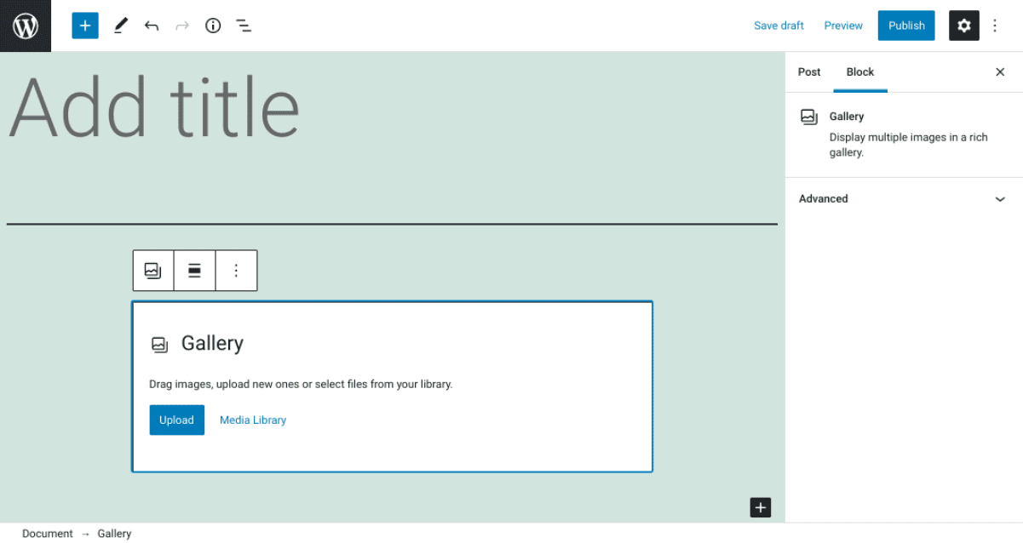Image resolution: width=1023 pixels, height=543 pixels.
Task: Click the Undo arrow
Action: point(152,26)
